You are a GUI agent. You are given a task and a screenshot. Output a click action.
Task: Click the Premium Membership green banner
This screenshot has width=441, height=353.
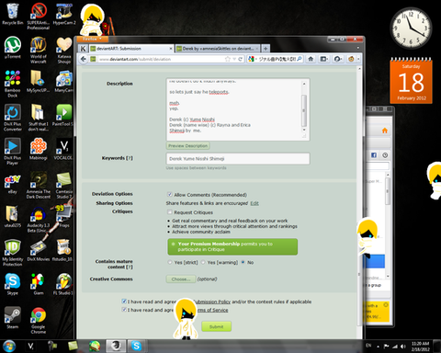[x=232, y=246]
